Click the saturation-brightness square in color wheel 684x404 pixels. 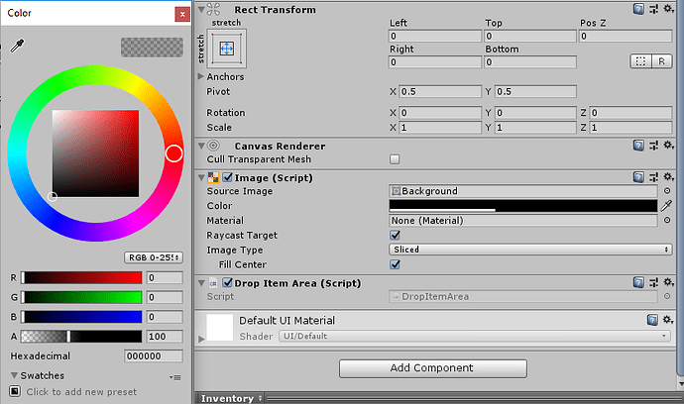tap(95, 153)
